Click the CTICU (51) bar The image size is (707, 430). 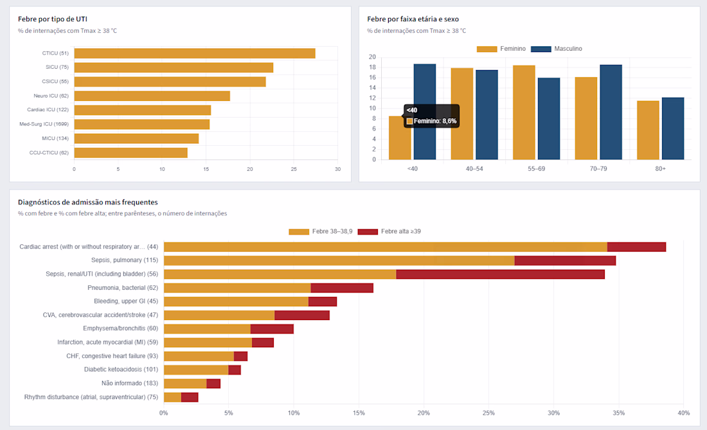(195, 53)
